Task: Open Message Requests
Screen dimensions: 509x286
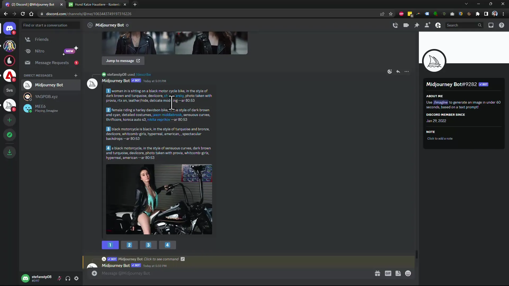Action: pos(51,63)
